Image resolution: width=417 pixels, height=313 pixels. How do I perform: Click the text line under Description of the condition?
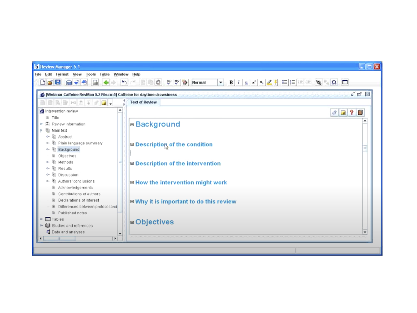(246, 153)
